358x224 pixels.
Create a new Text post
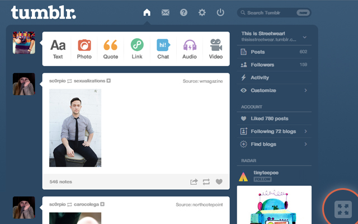[58, 49]
